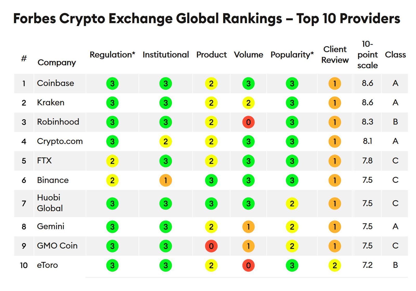
Task: Click the Huobi Global company name
Action: pyautogui.click(x=50, y=203)
